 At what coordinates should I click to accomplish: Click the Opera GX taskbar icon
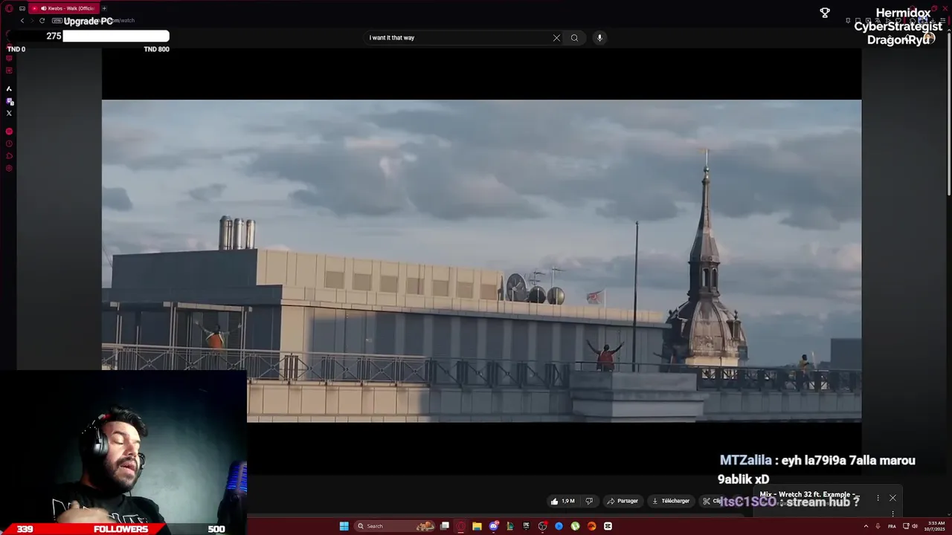click(x=461, y=526)
